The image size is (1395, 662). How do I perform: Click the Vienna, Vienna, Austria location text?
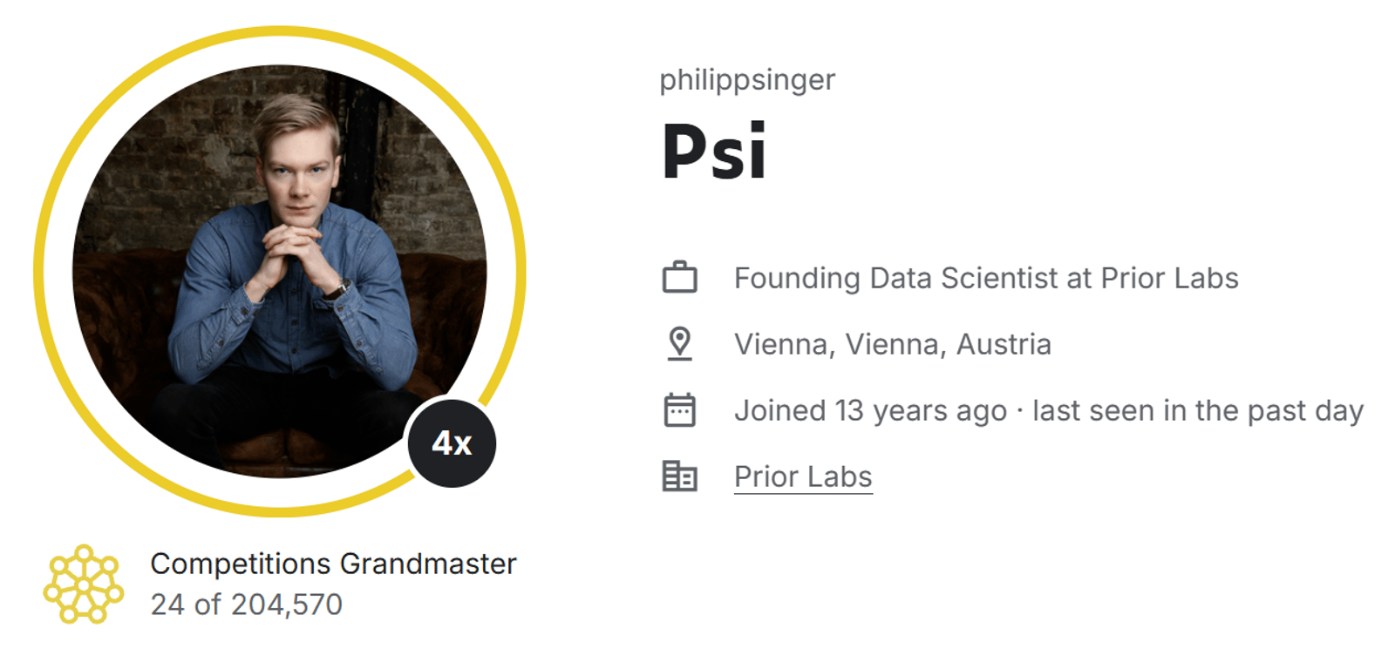892,344
